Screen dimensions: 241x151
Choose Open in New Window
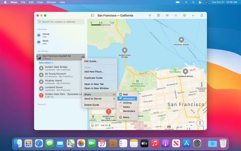99,88
